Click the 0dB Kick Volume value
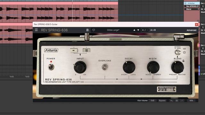 (x=152, y=101)
